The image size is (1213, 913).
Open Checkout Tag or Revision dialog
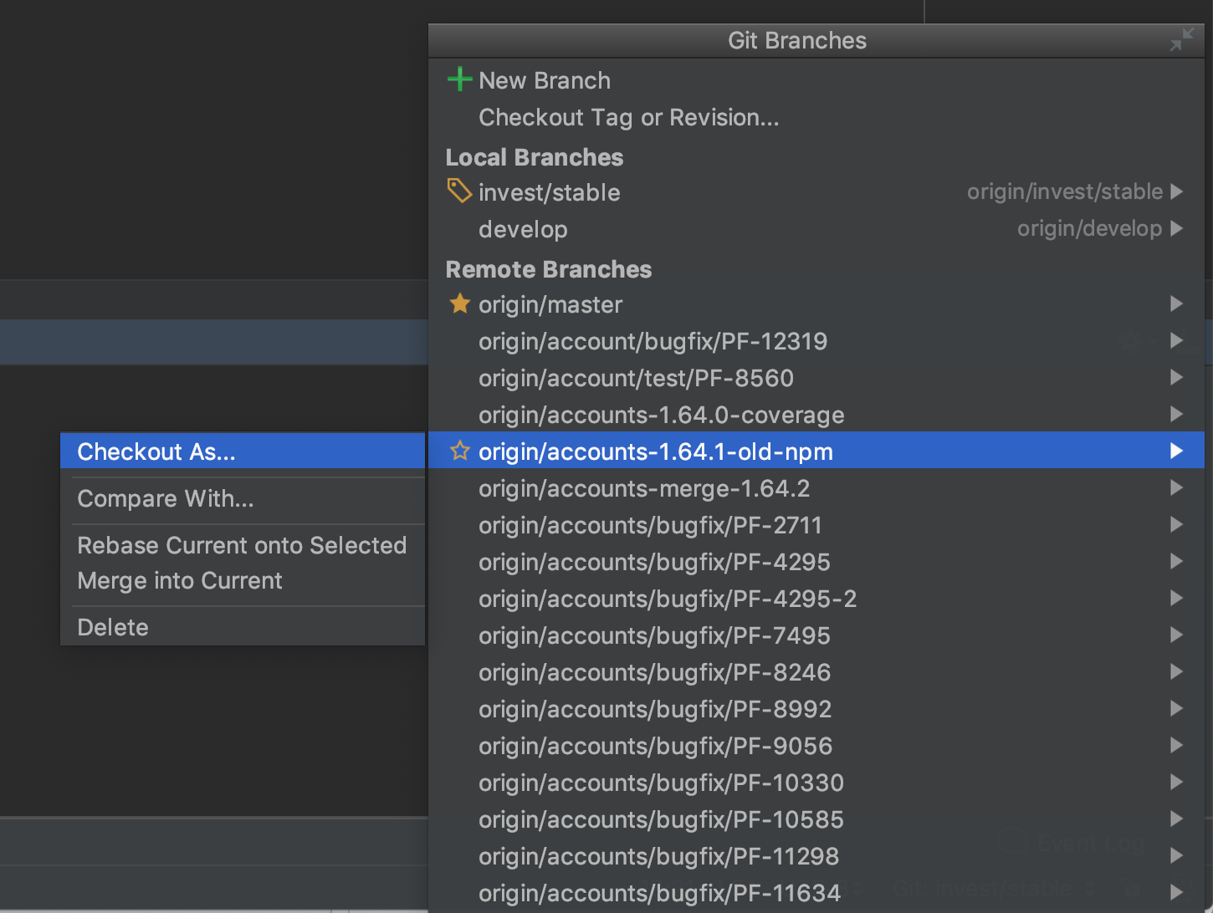click(x=628, y=117)
